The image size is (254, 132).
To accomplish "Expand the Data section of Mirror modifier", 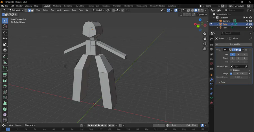I will pyautogui.click(x=222, y=82).
